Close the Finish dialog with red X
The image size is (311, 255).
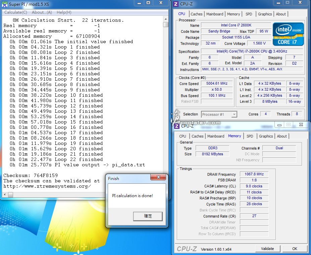158,177
